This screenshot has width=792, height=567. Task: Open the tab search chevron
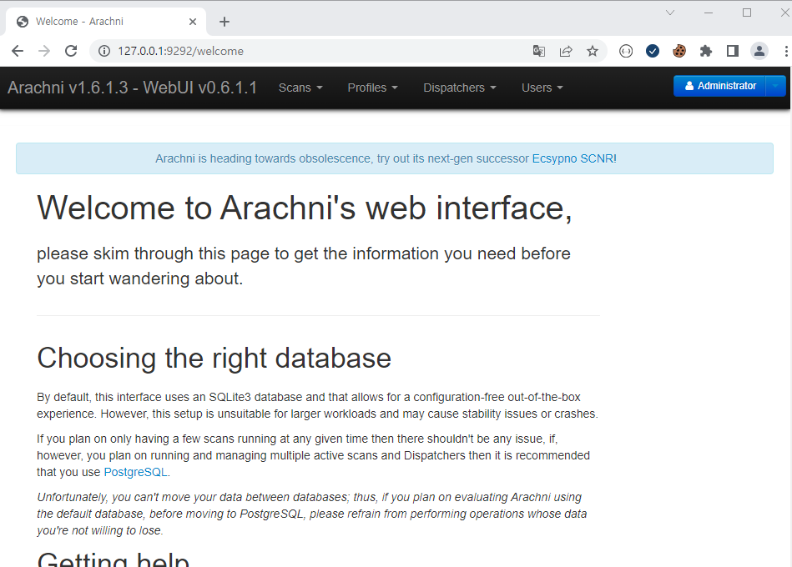tap(670, 13)
